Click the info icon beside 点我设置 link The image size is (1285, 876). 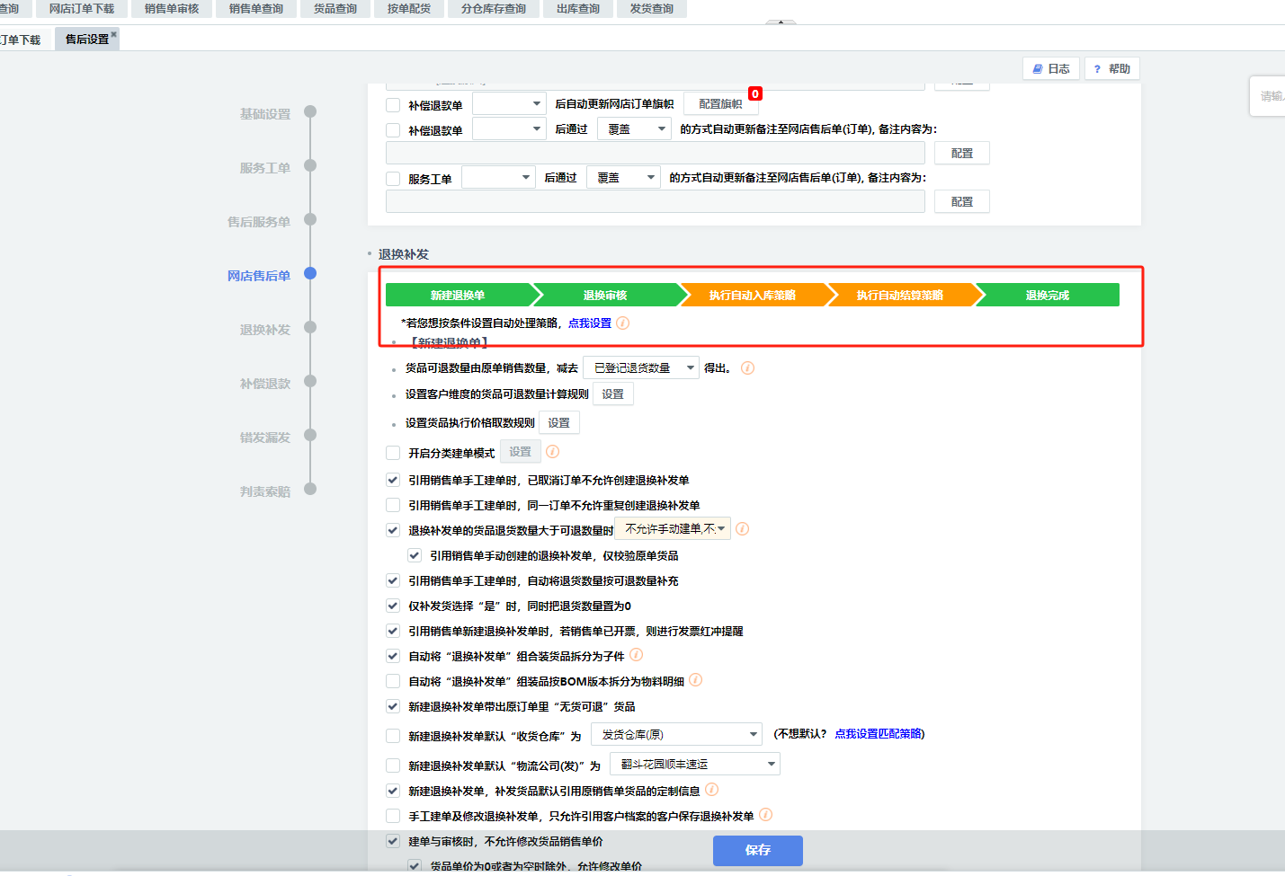622,323
